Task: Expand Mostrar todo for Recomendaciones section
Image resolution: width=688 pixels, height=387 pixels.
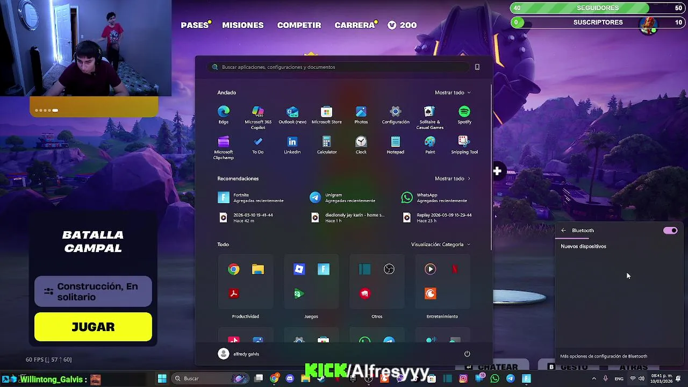Action: pyautogui.click(x=453, y=178)
